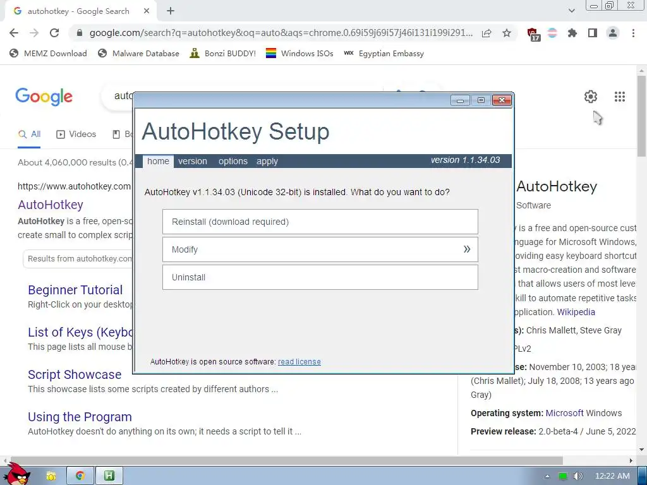
Task: Switch to Videos search results
Action: [x=76, y=134]
